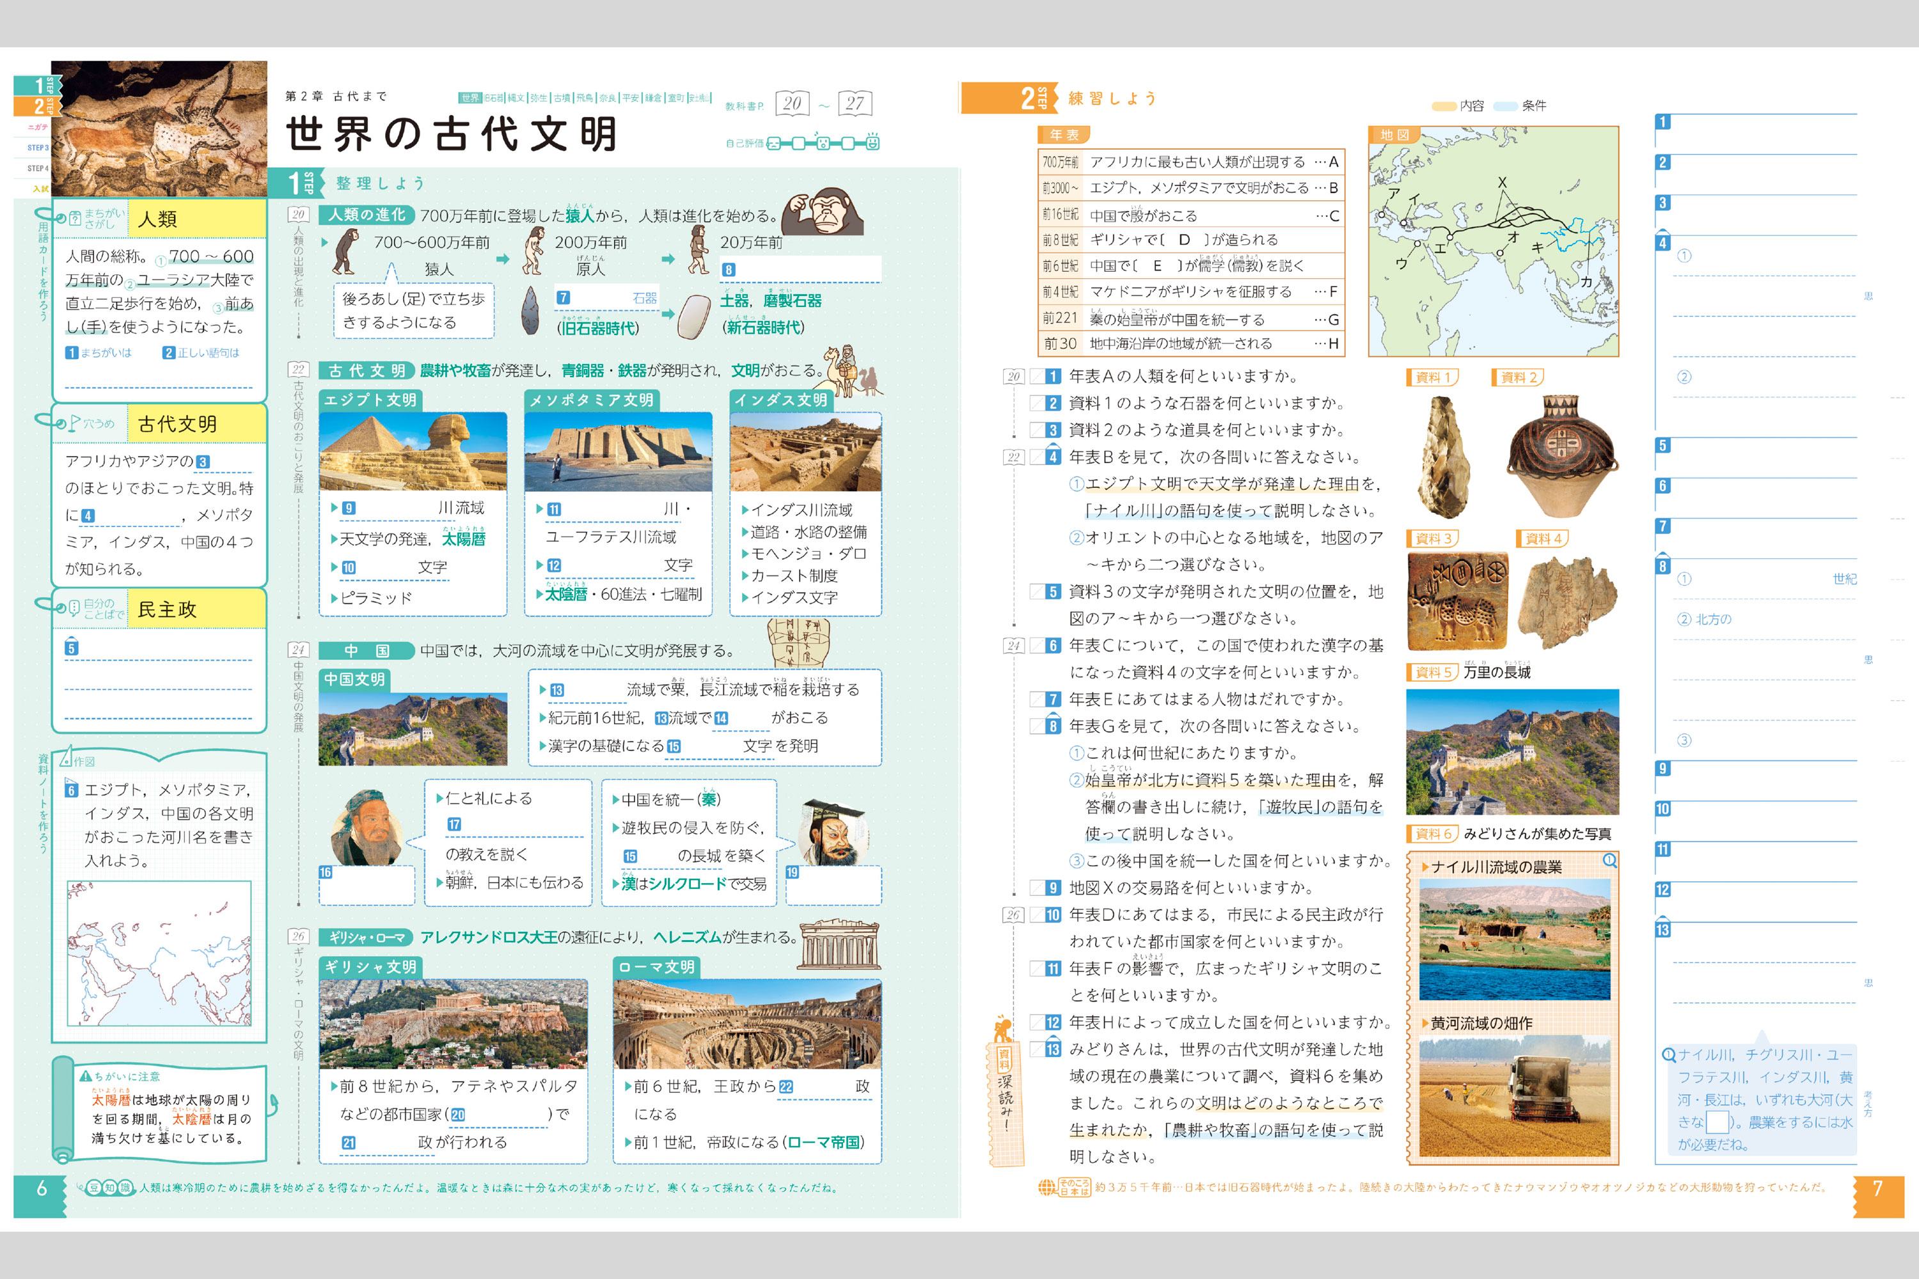The width and height of the screenshot is (1919, 1279).
Task: Click textbook page number 27 in header
Action: tap(854, 103)
